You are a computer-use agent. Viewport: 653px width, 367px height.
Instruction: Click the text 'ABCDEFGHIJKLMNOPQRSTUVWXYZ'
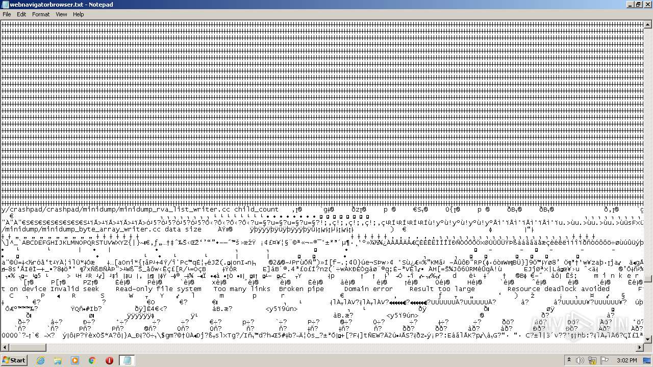click(x=74, y=242)
